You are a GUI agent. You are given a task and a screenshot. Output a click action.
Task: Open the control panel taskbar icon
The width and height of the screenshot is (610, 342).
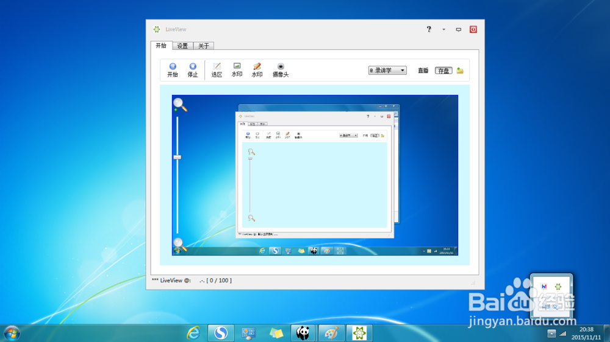tap(249, 333)
